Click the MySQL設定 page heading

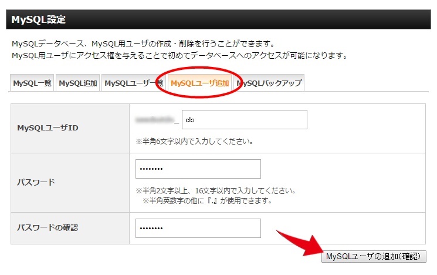pyautogui.click(x=39, y=19)
